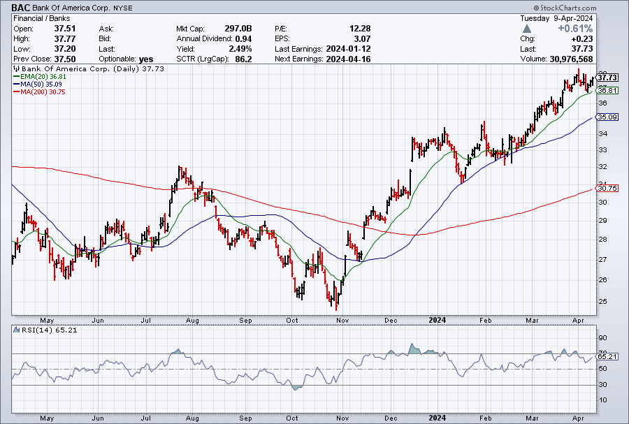Click the Financial / Banks sector label
The height and width of the screenshot is (424, 629).
pyautogui.click(x=42, y=18)
